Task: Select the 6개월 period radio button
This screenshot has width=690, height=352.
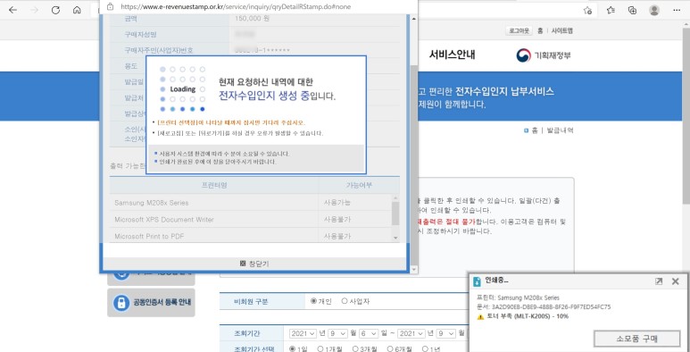Action: [x=390, y=349]
